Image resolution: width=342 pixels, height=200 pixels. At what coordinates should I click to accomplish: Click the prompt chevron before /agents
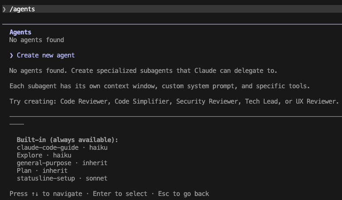[x=4, y=9]
